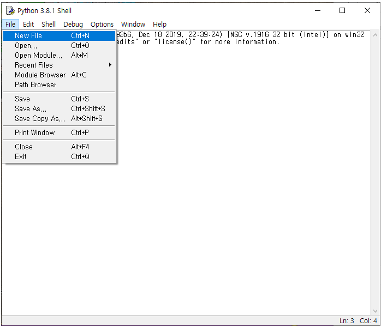Click the 'license()' text in shell output
Viewport: 381px width, 327px height.
click(175, 42)
